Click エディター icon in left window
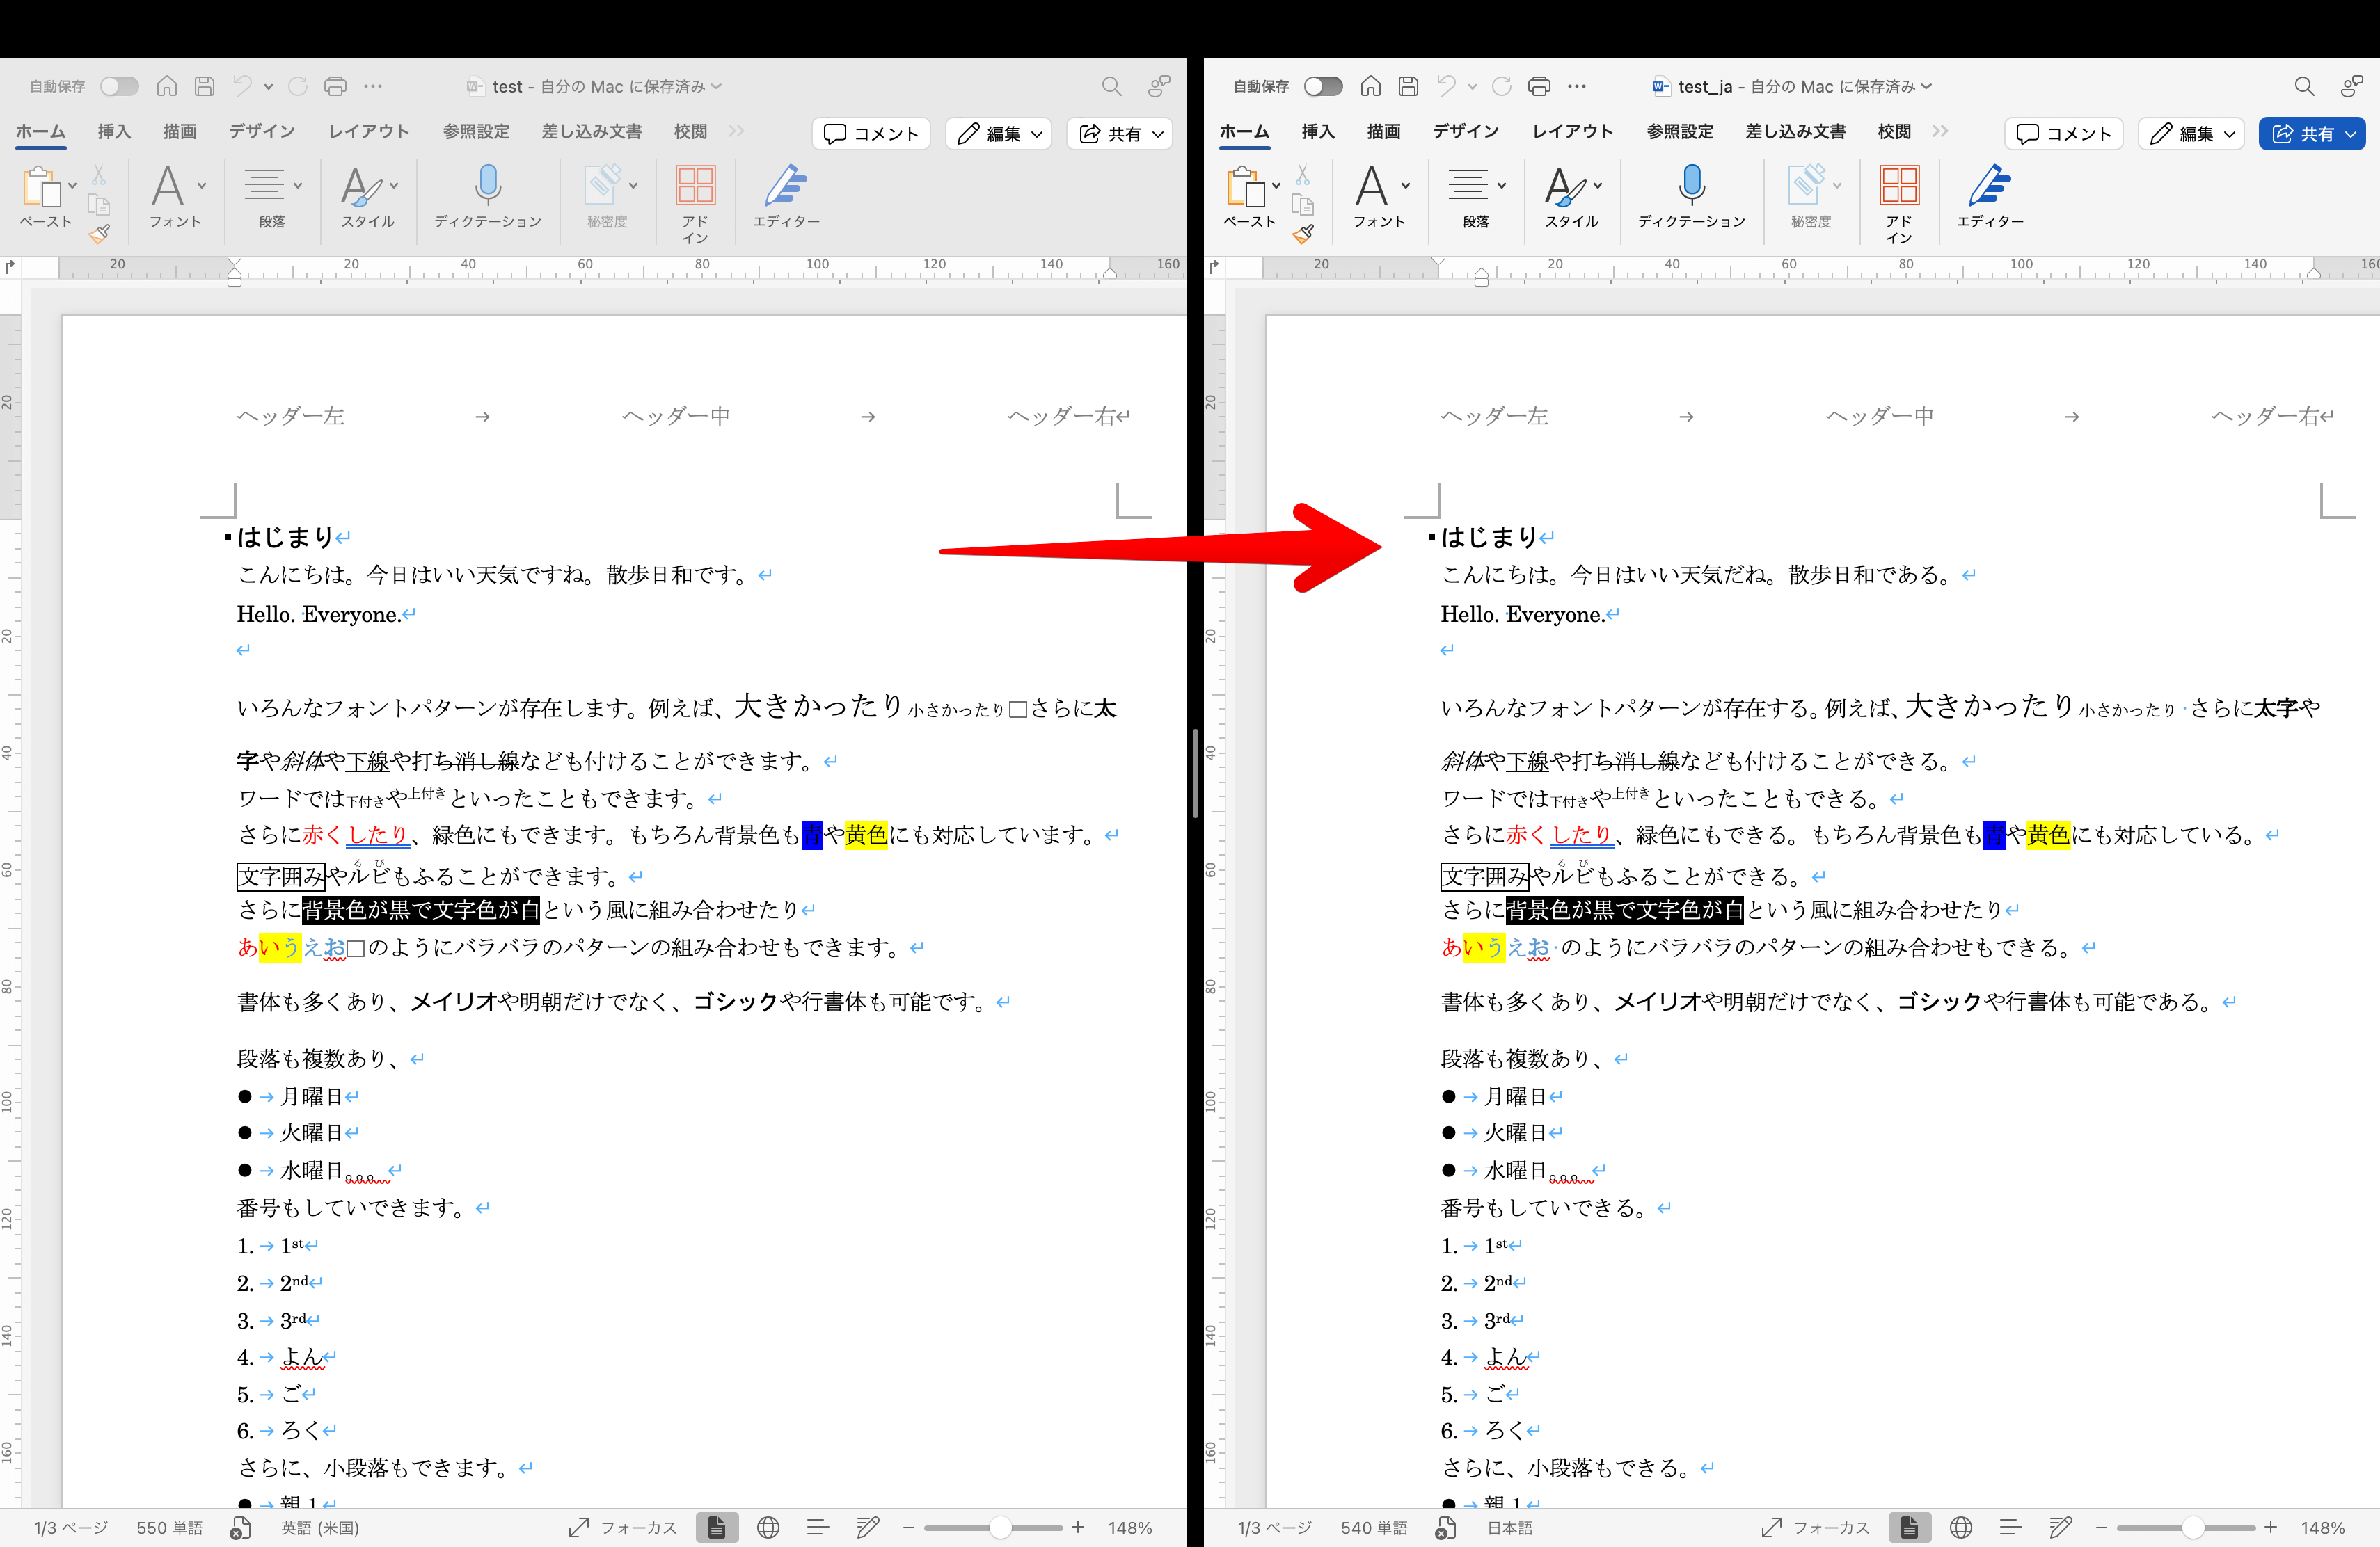The image size is (2380, 1547). [786, 186]
